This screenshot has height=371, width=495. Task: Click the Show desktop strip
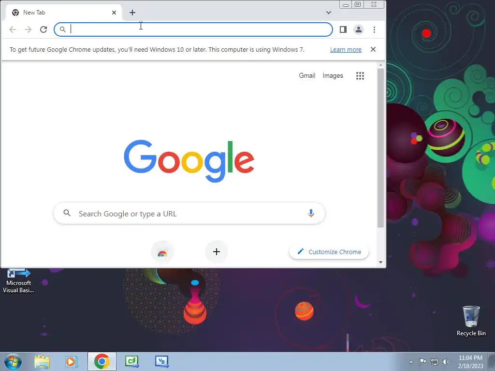(492, 361)
